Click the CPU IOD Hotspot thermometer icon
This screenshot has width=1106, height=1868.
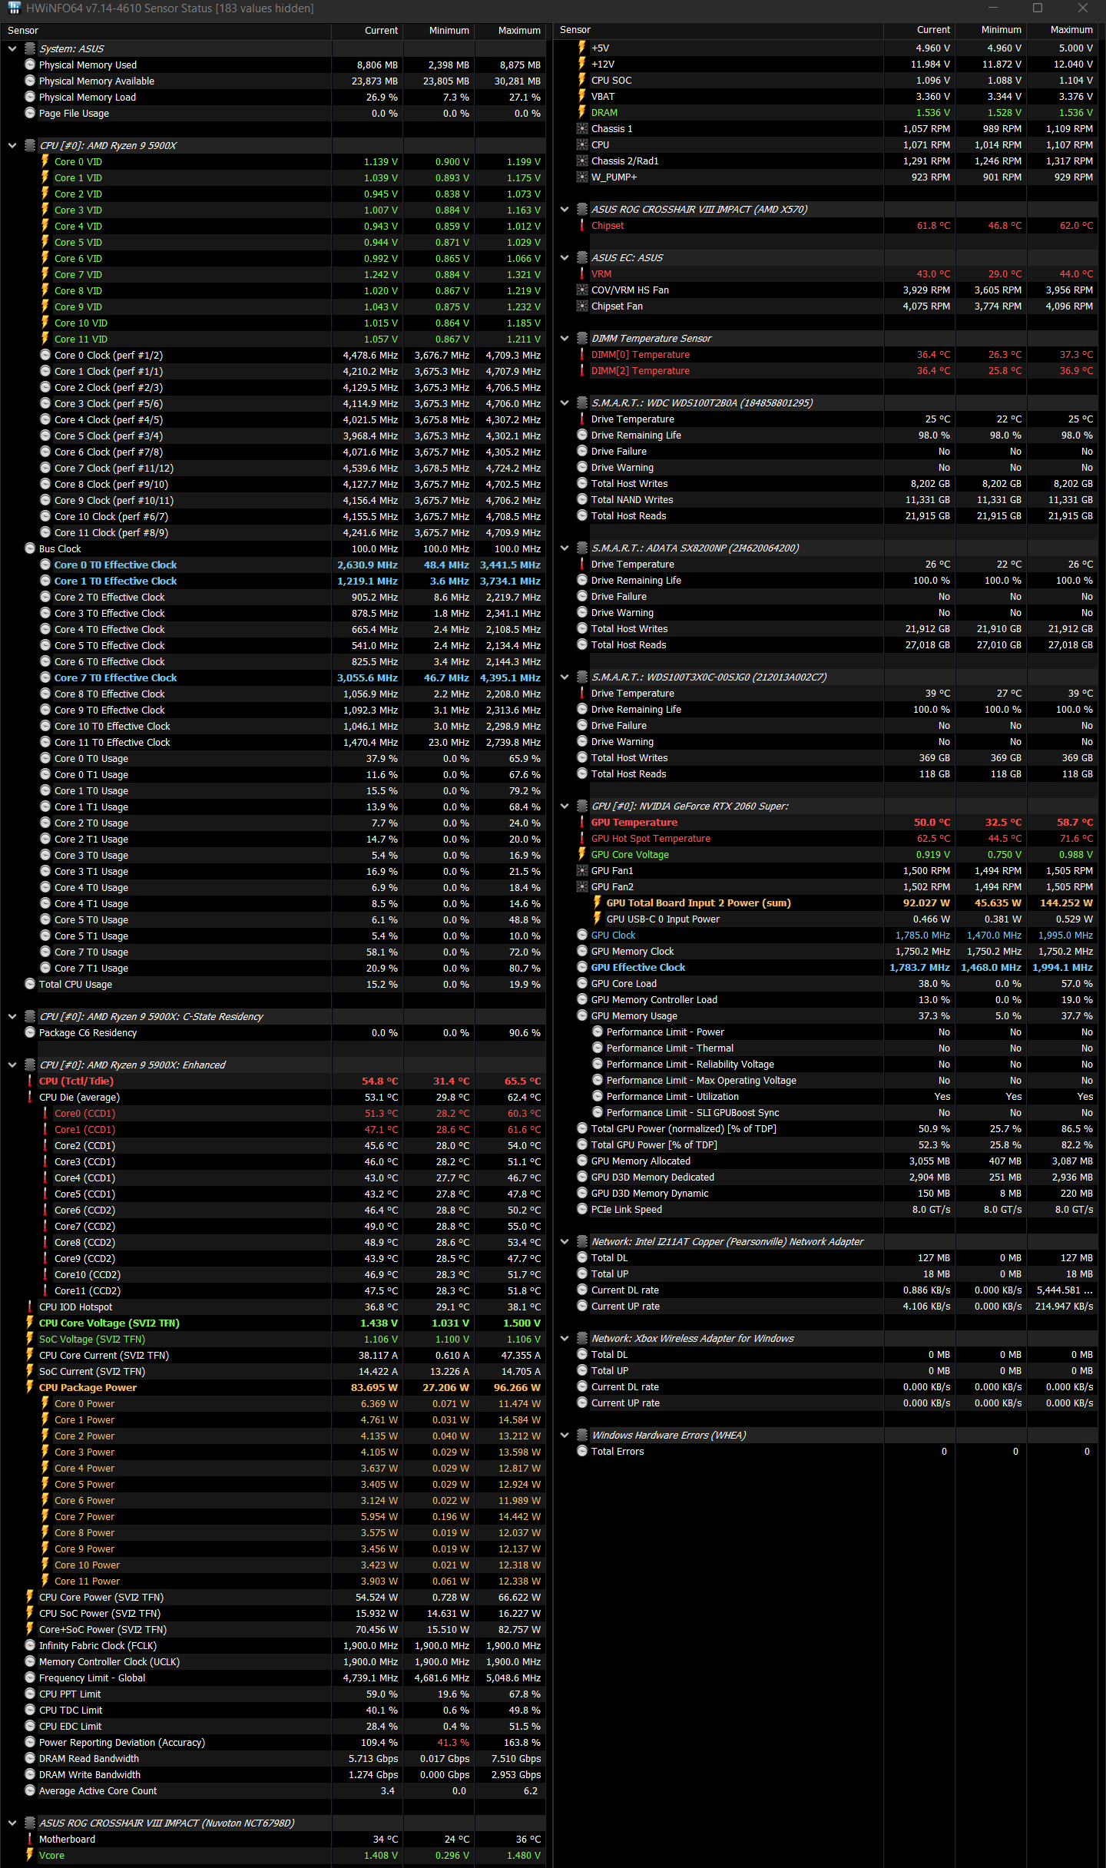(x=30, y=1307)
